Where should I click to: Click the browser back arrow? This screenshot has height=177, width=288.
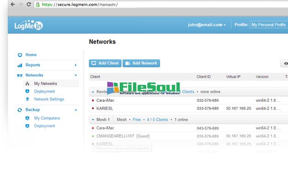coord(13,5)
